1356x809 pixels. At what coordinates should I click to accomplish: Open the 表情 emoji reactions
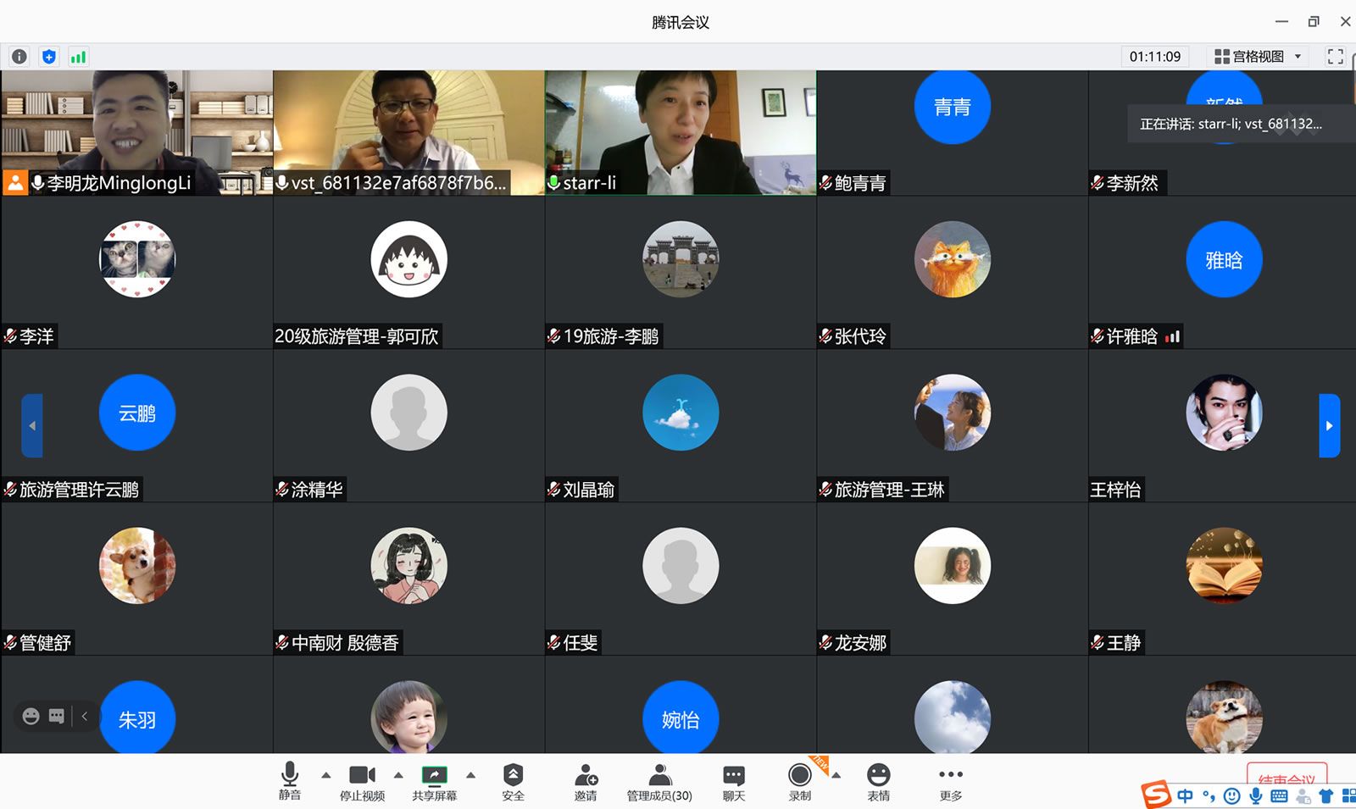click(x=879, y=781)
